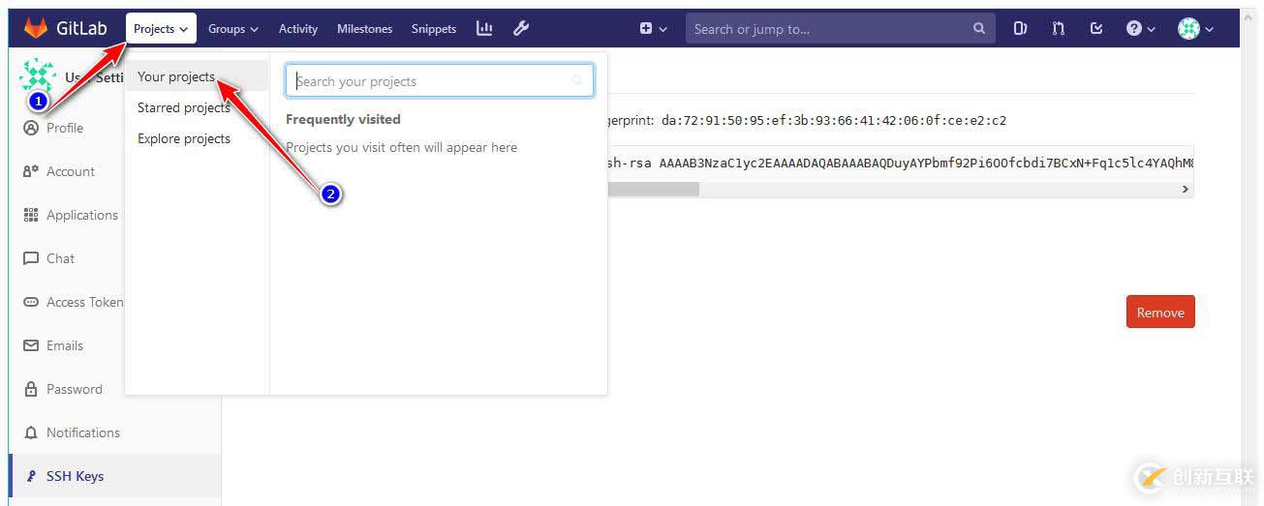Open SSH Keys in settings sidebar
The height and width of the screenshot is (506, 1264).
(114, 476)
